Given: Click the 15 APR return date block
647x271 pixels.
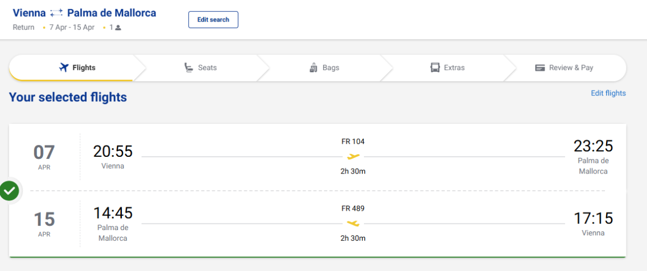Looking at the screenshot, I should point(44,224).
